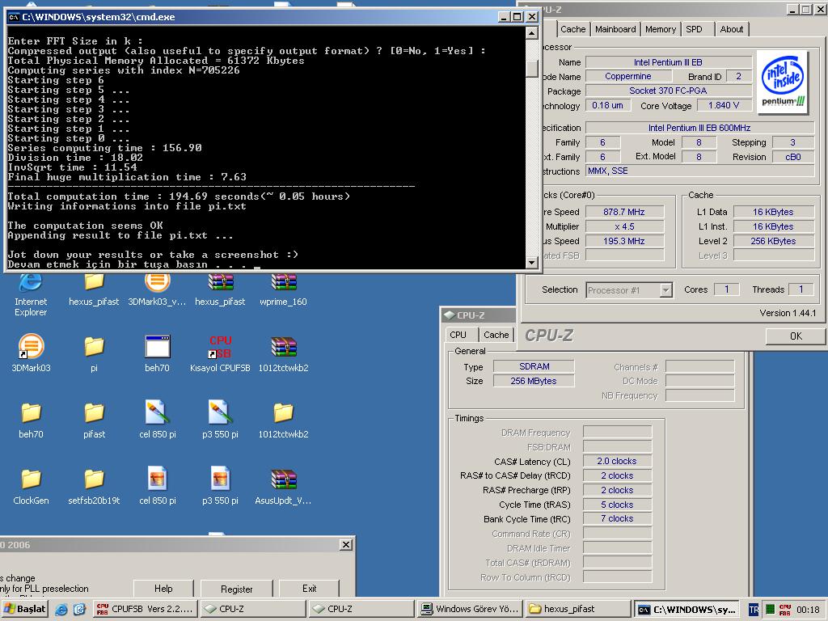Screen dimensions: 828x621
Task: Click the 256 KBytes Level 2 cache value
Action: (773, 241)
